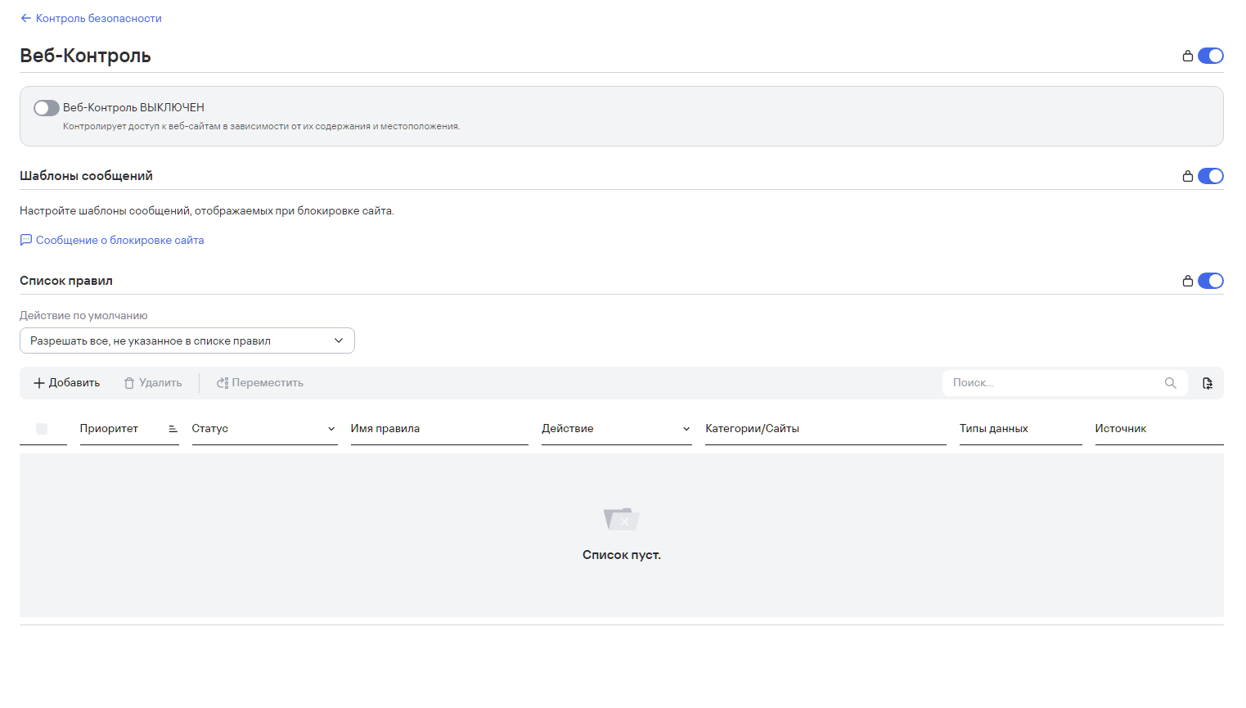Image resolution: width=1246 pixels, height=708 pixels.
Task: Expand the Действие column filter
Action: [686, 429]
